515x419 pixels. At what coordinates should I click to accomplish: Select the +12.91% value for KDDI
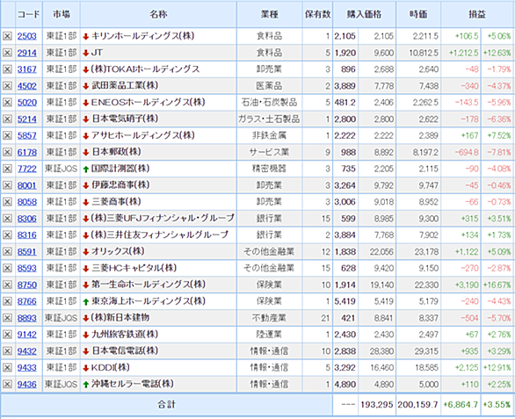click(x=497, y=367)
